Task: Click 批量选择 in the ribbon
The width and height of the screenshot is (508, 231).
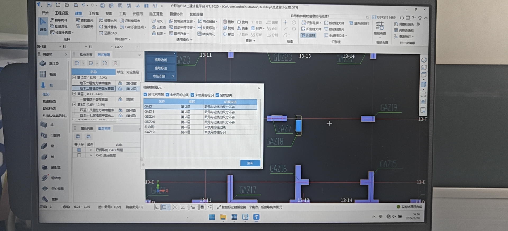Action: 59,26
